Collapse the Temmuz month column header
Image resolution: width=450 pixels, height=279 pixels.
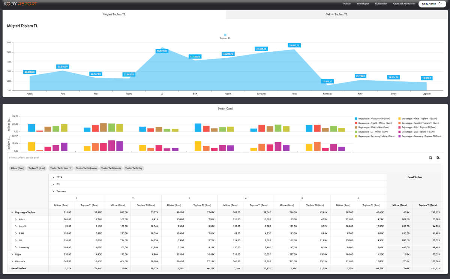point(53,191)
